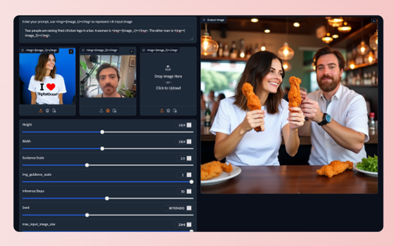The image size is (394, 246).
Task: Click the upload source icon under image_3
Action: tap(161, 111)
